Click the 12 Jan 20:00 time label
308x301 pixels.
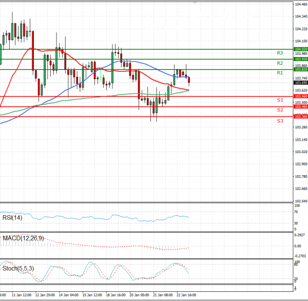pyautogui.click(x=45, y=295)
